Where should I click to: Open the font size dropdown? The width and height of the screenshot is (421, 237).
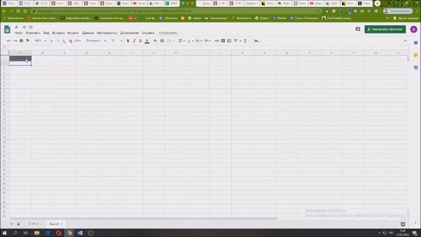coord(116,41)
